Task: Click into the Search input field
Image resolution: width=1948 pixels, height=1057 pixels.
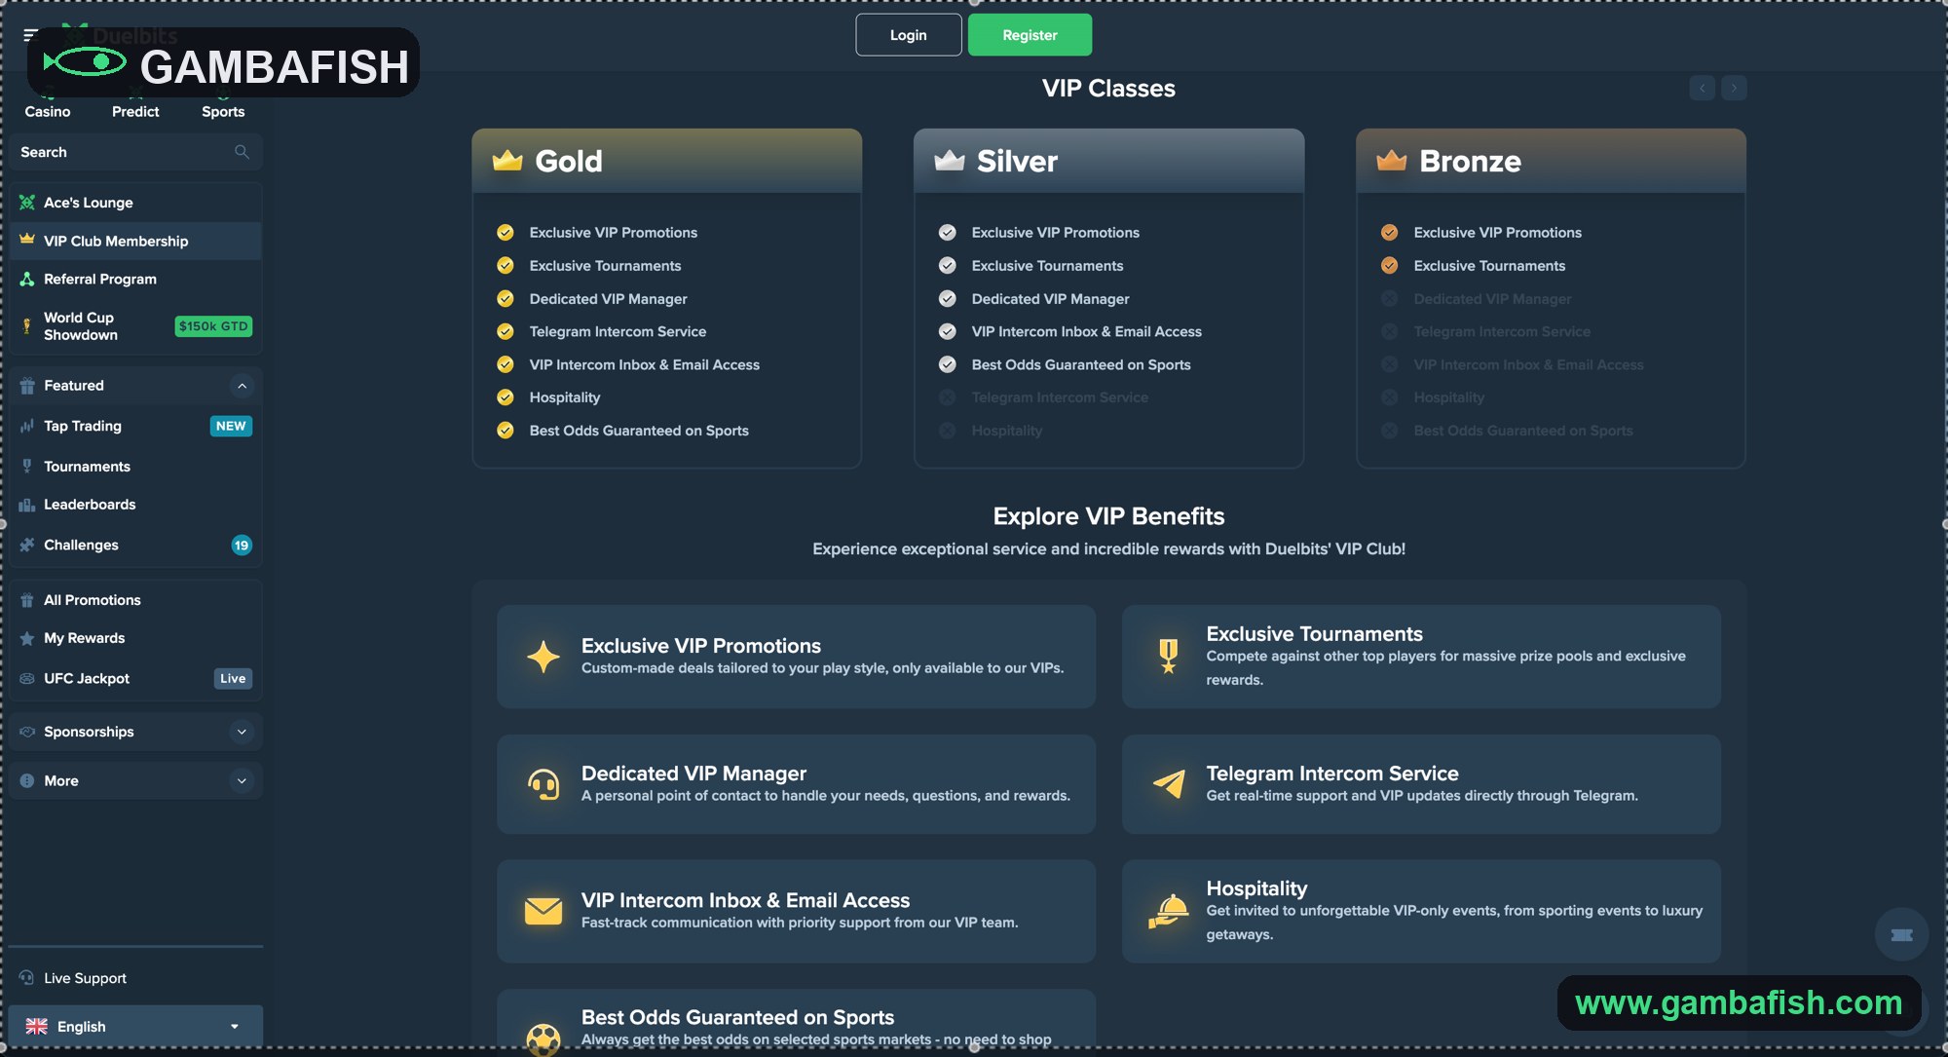Action: coord(135,152)
